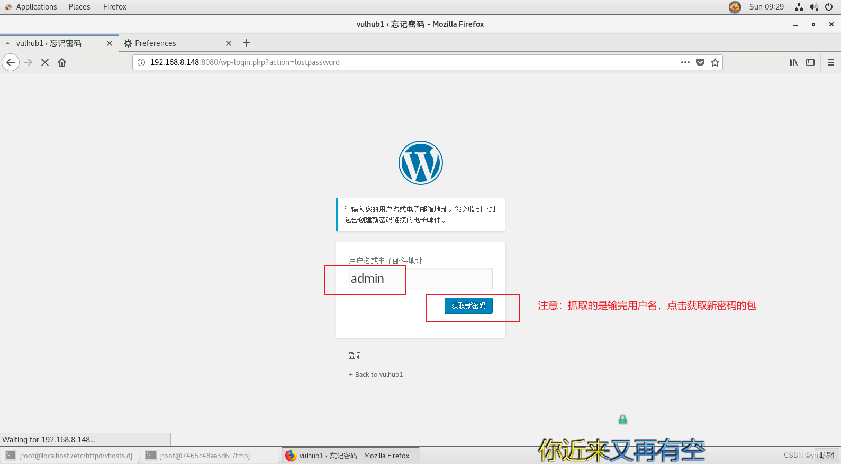This screenshot has height=464, width=841.
Task: Open a new browser tab
Action: (x=247, y=43)
